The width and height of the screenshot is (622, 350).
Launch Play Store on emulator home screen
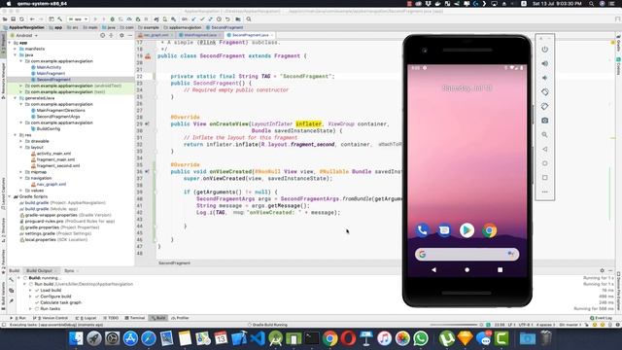click(x=466, y=230)
